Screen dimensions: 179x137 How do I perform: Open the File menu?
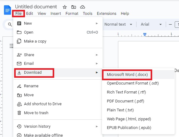(x=18, y=14)
